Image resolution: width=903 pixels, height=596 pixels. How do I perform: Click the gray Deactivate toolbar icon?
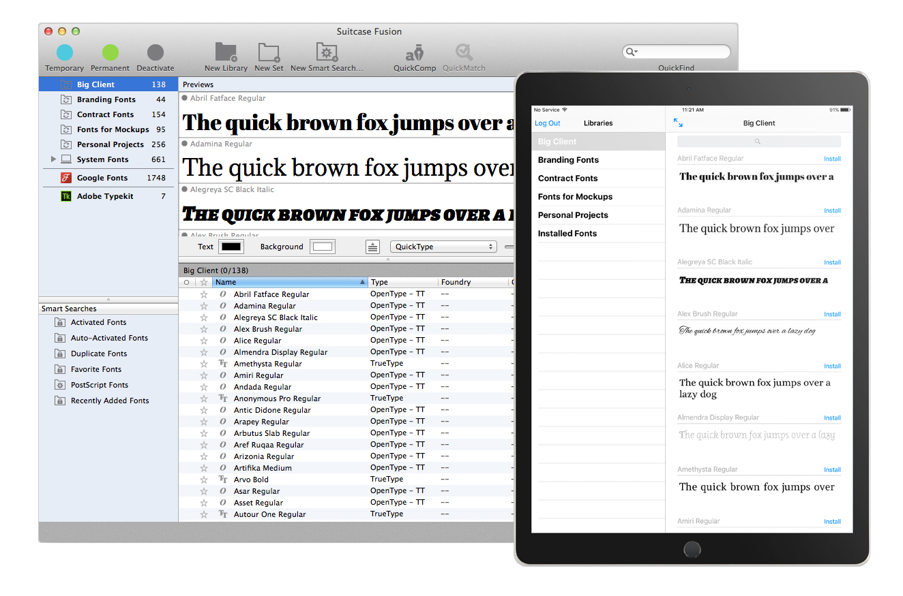pos(156,52)
